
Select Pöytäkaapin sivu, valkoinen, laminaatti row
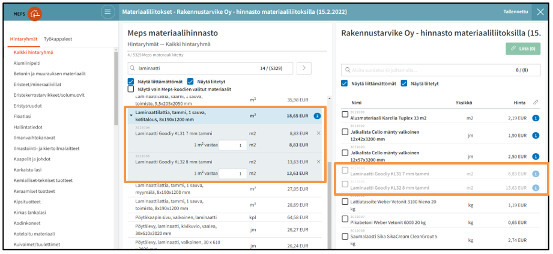(225, 217)
